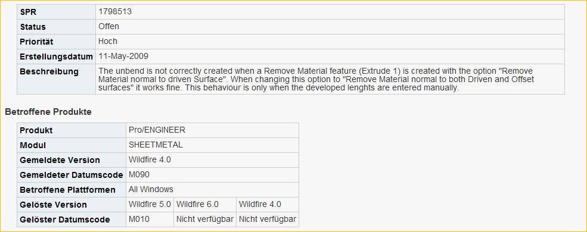Click the Beschreibung description text

pyautogui.click(x=316, y=79)
